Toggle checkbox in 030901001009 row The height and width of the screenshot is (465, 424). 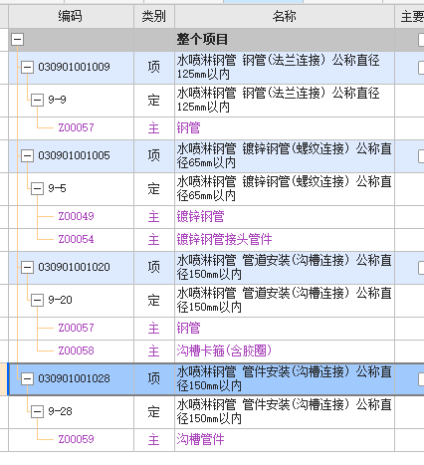coord(421,68)
